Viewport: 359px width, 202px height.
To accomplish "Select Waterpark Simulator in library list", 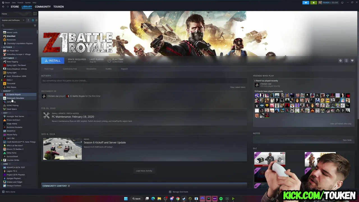I will coord(15,98).
